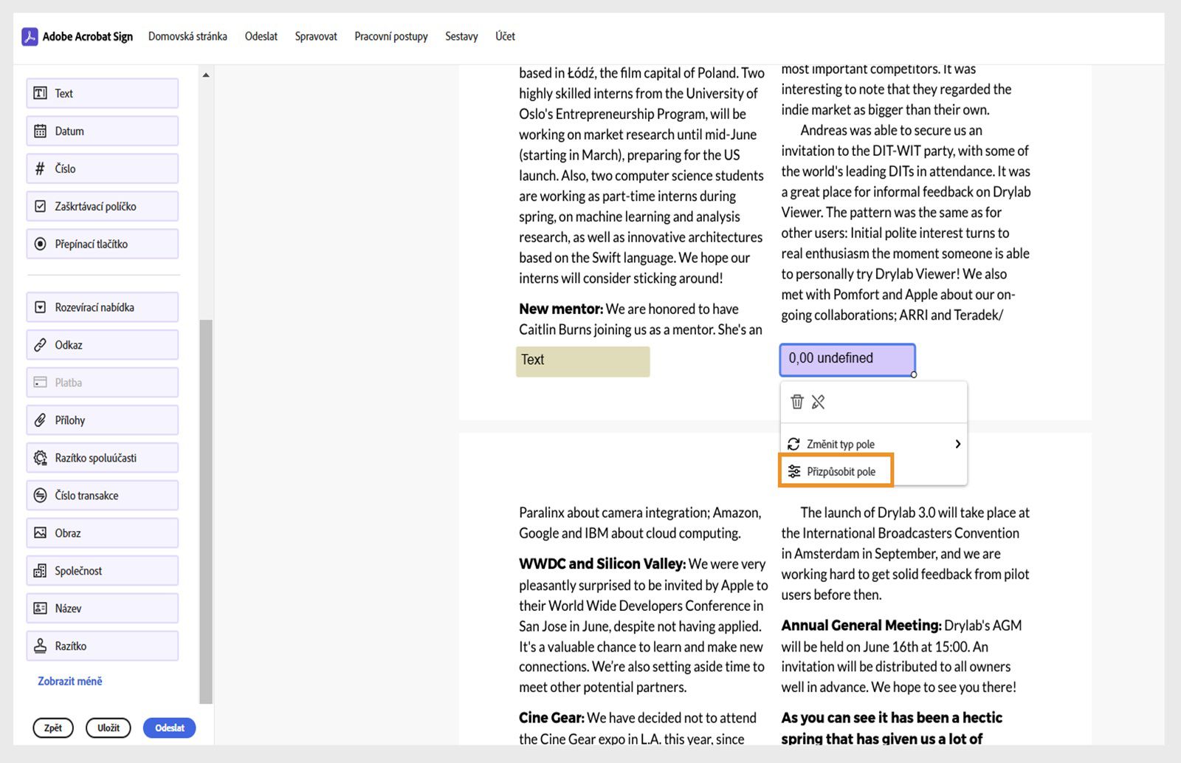The image size is (1181, 763).
Task: Click the Změnit typ pole refresh icon
Action: 793,444
